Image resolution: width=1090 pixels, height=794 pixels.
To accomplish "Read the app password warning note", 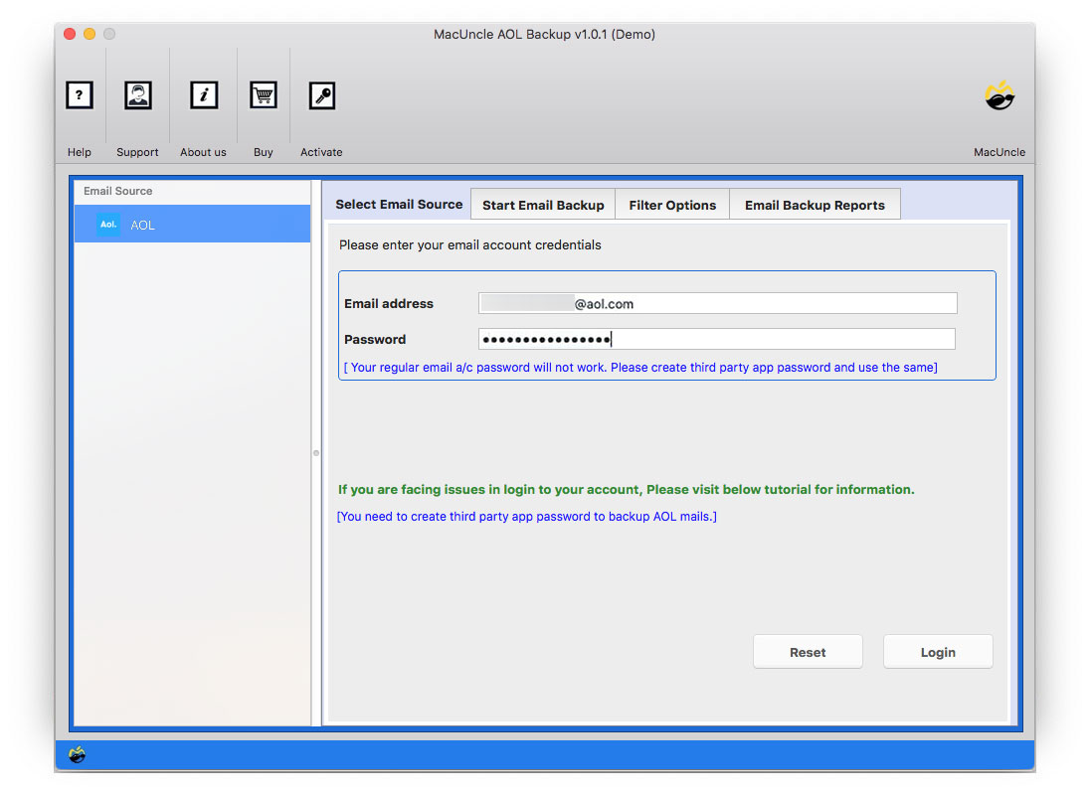I will 666,367.
